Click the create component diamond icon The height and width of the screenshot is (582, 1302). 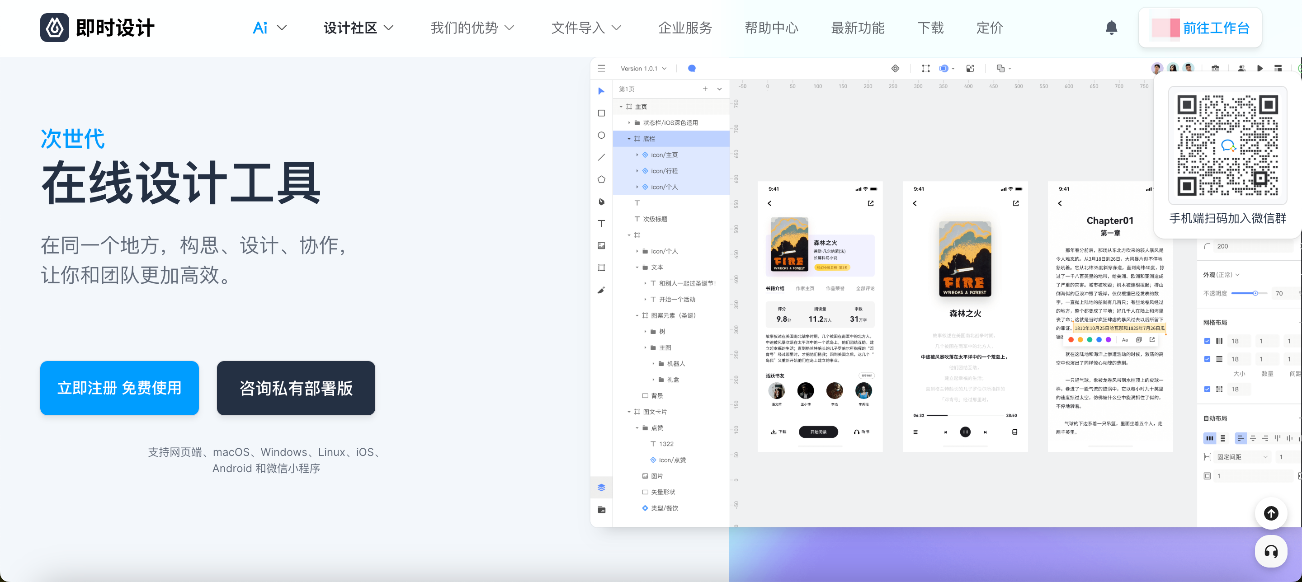895,68
